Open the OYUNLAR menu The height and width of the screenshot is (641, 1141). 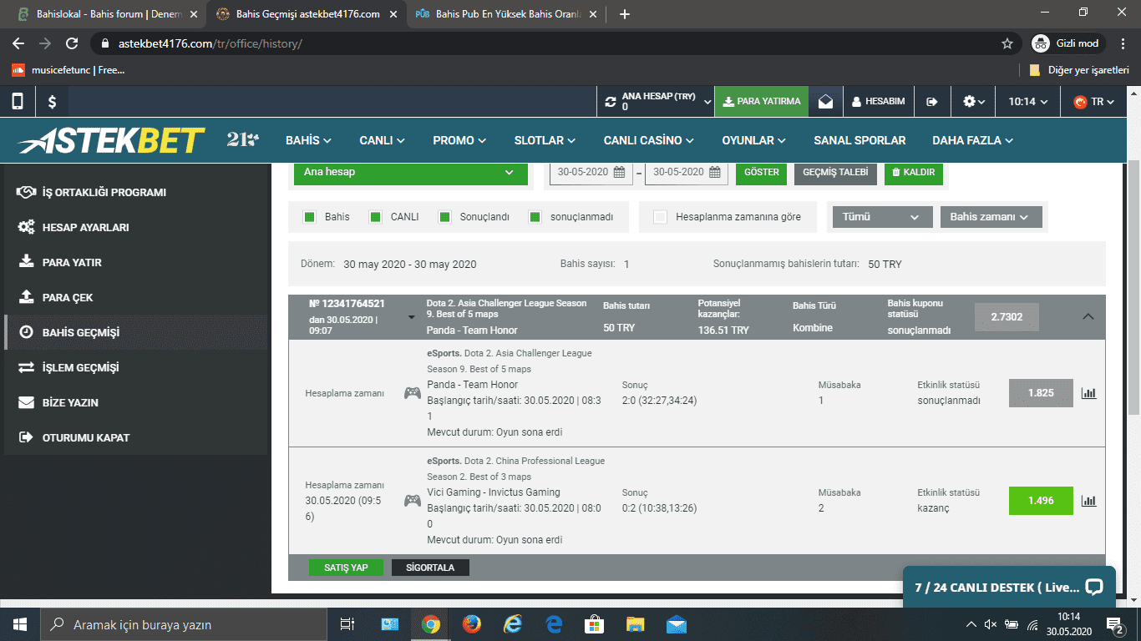pyautogui.click(x=753, y=140)
